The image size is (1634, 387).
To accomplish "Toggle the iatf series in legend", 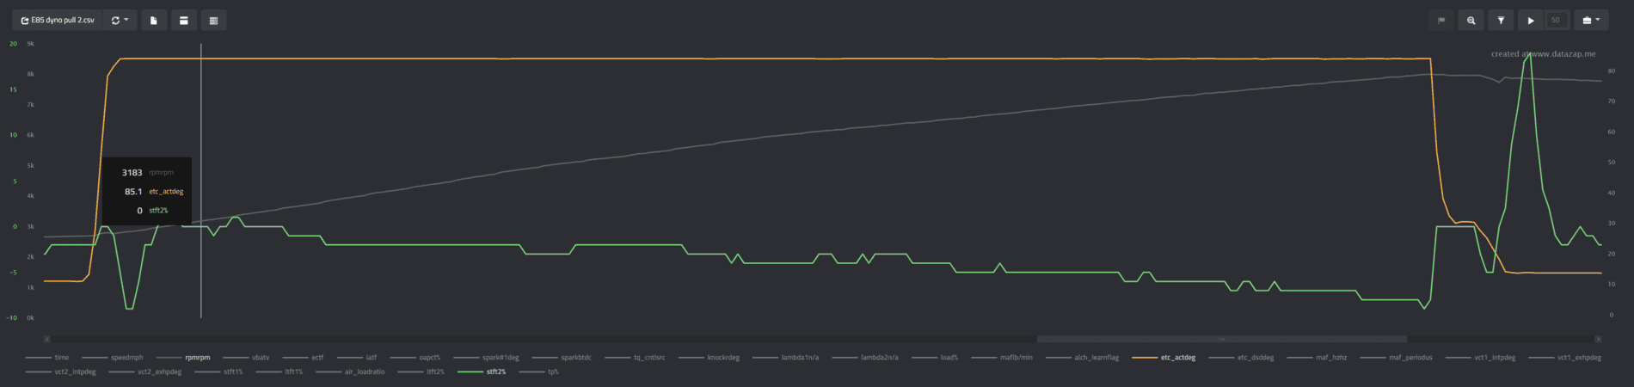I will 357,357.
